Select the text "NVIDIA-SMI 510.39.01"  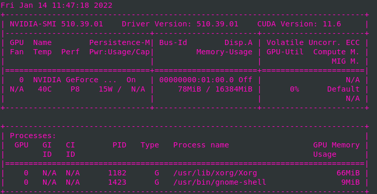click(x=57, y=24)
